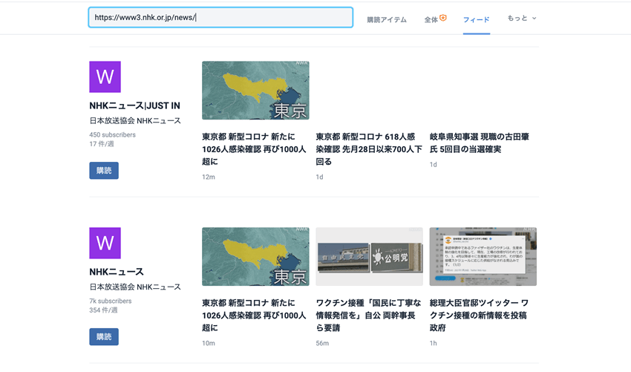Open the 1026人 article posted 10m ago
Viewport: 631px width, 372px height.
point(254,316)
